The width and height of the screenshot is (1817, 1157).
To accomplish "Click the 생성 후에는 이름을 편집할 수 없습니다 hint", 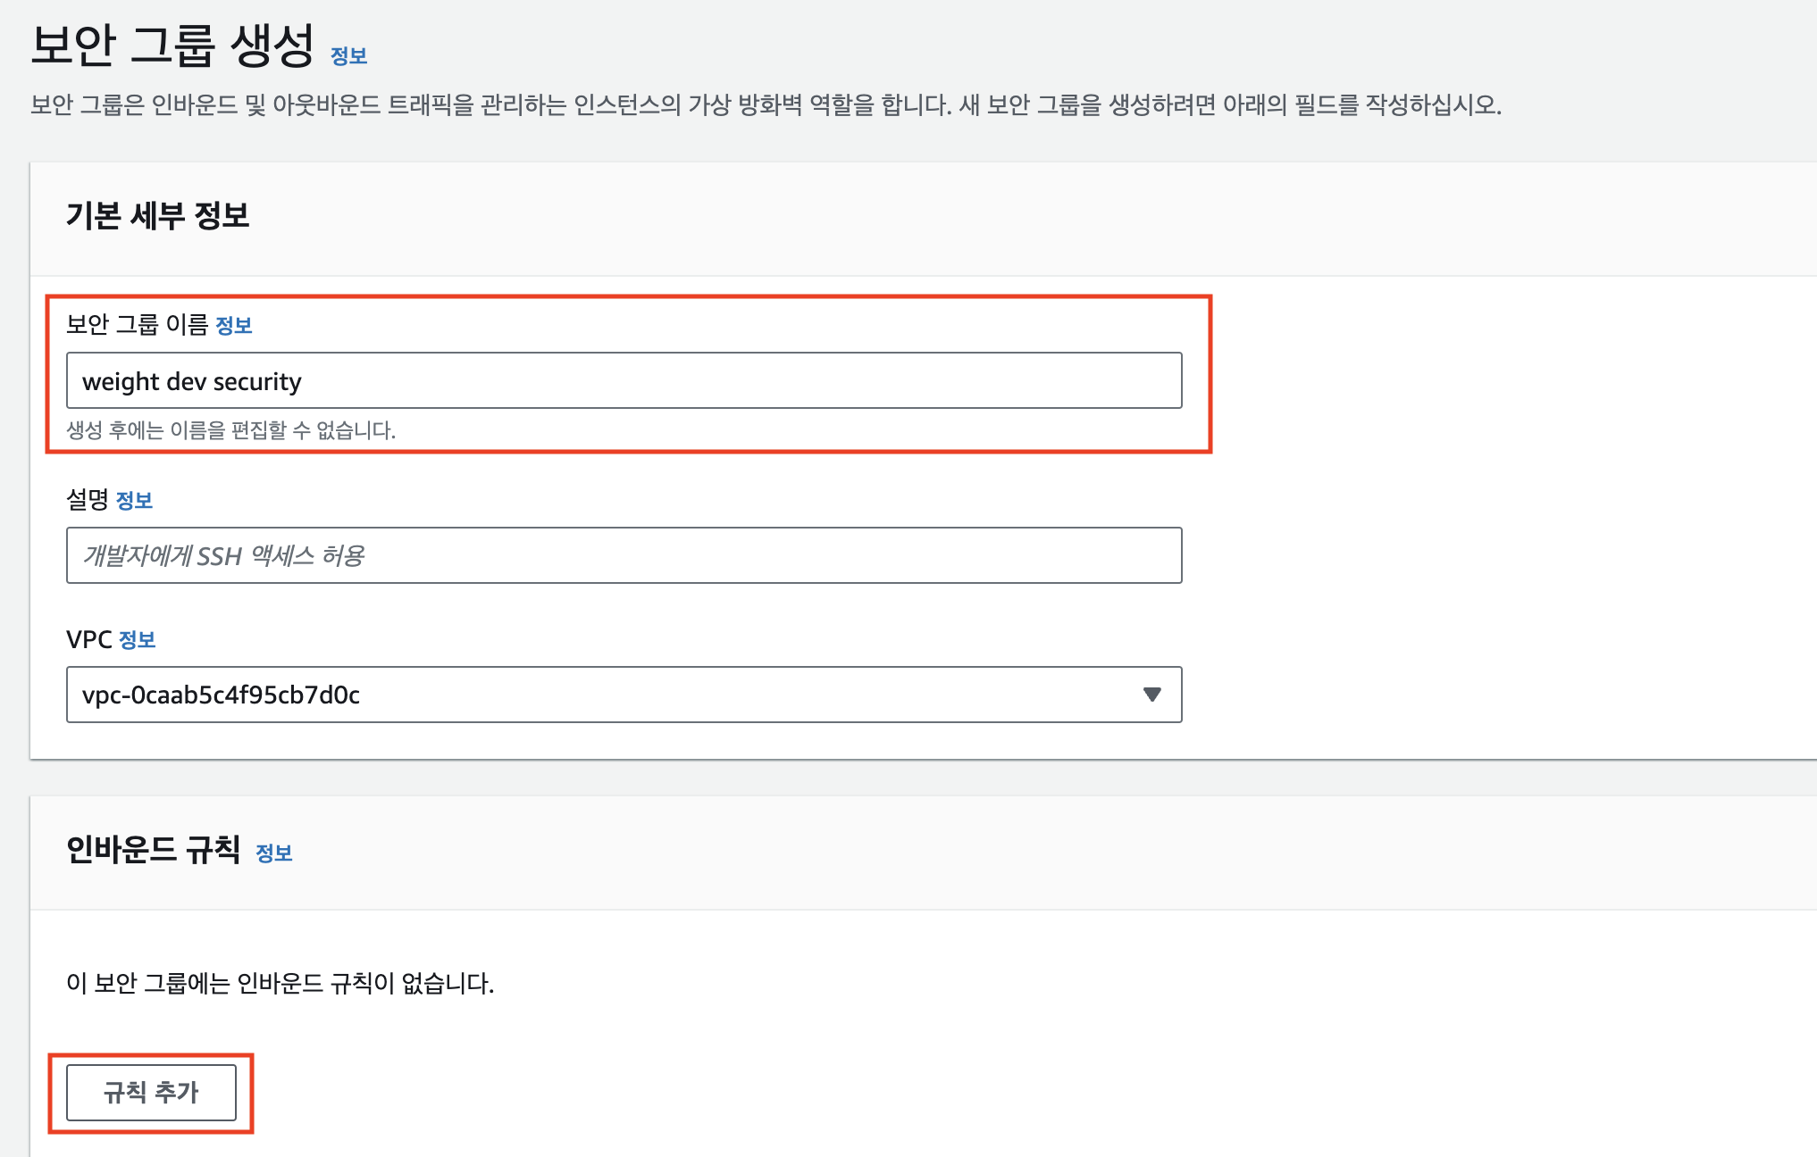I will [230, 430].
